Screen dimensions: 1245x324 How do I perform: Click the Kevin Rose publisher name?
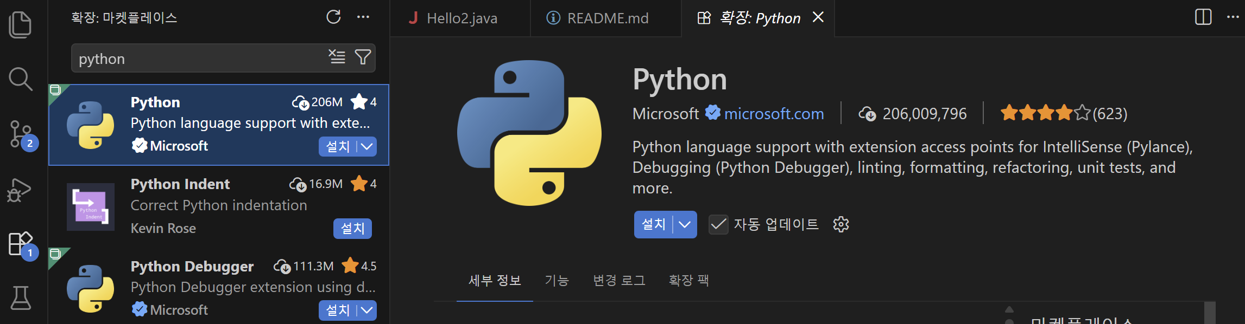[x=163, y=228]
